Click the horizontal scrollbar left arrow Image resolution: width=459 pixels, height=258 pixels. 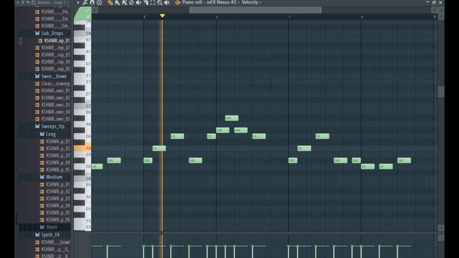95,10
